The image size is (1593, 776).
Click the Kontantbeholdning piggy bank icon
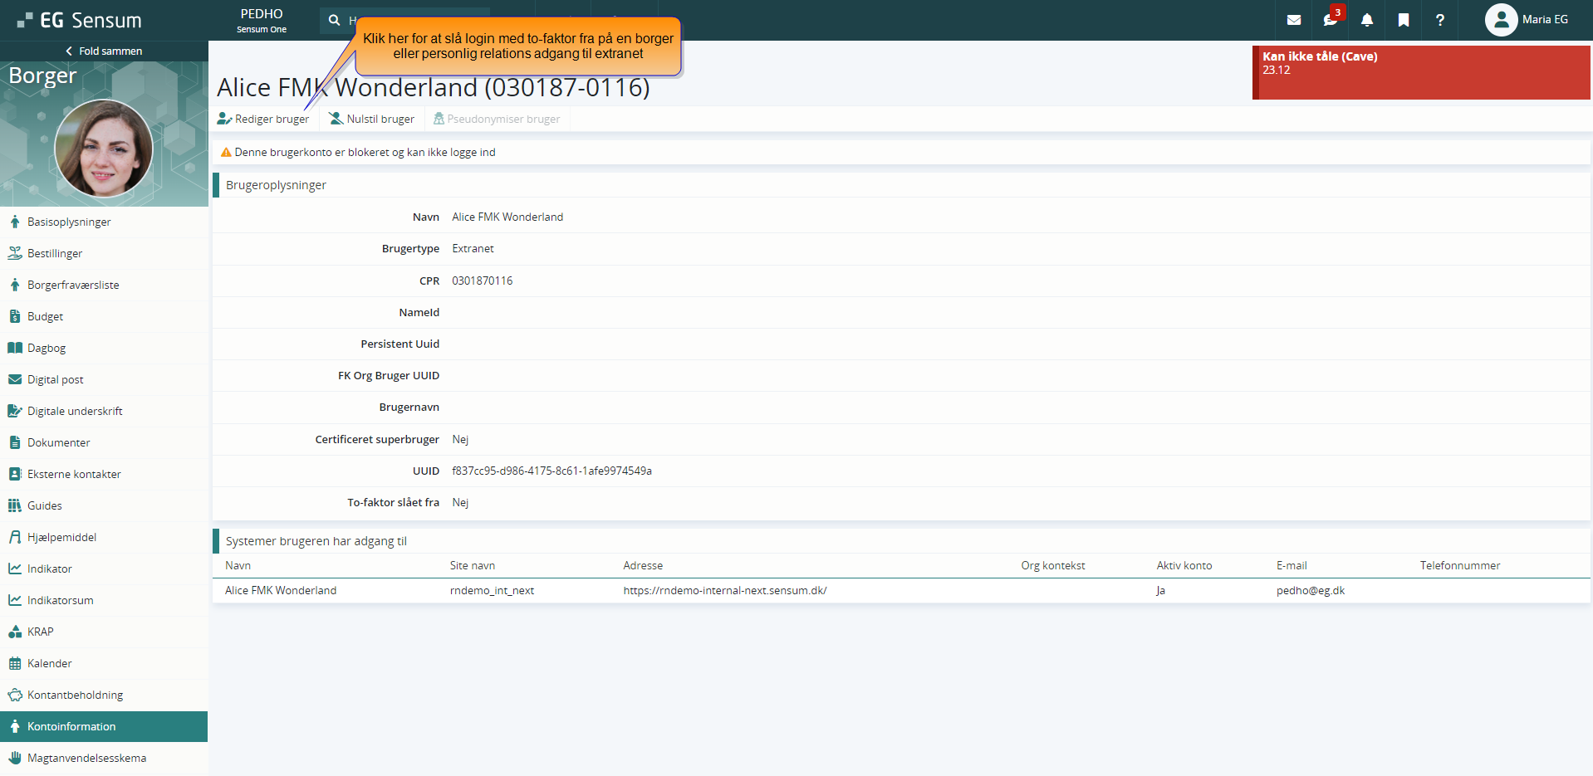(x=15, y=695)
